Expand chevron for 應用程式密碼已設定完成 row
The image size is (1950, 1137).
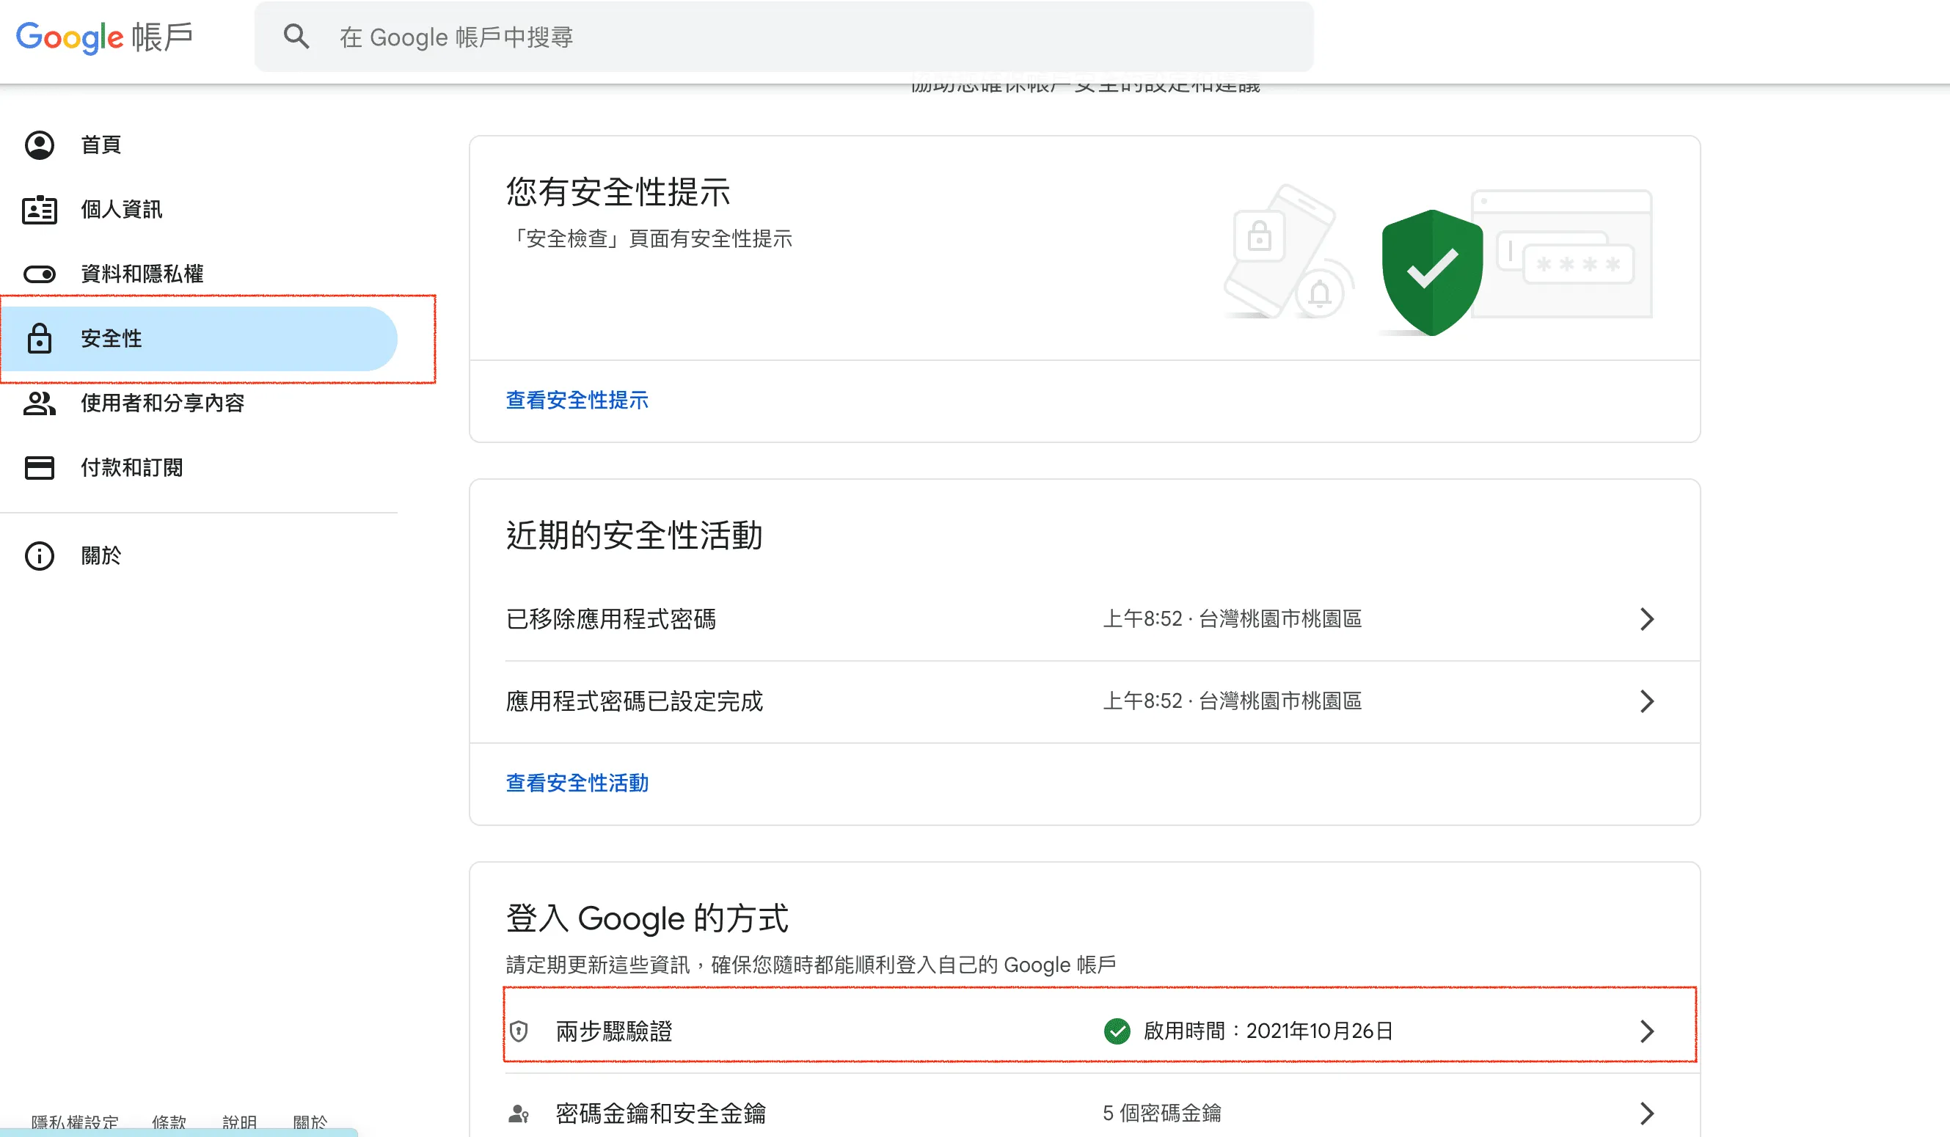(x=1647, y=701)
